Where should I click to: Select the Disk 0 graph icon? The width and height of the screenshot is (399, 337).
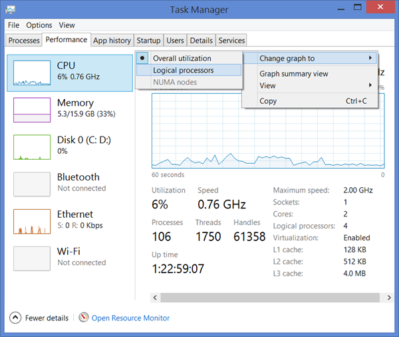click(32, 147)
